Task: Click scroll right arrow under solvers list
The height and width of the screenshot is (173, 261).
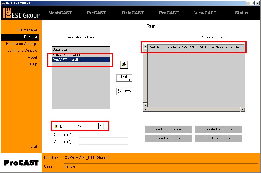Action: tap(242, 110)
